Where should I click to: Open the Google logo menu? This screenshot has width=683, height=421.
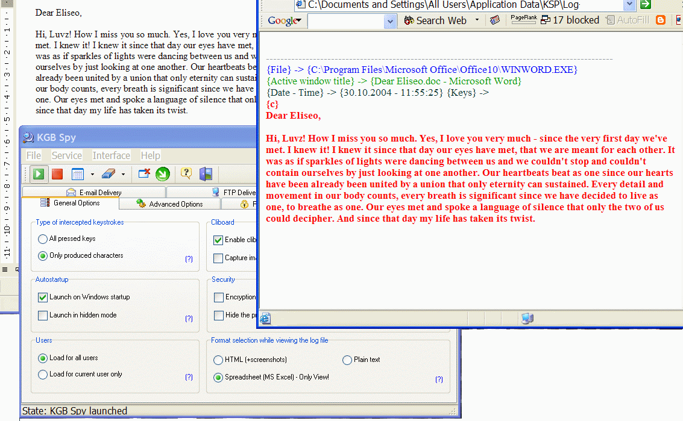coord(285,20)
